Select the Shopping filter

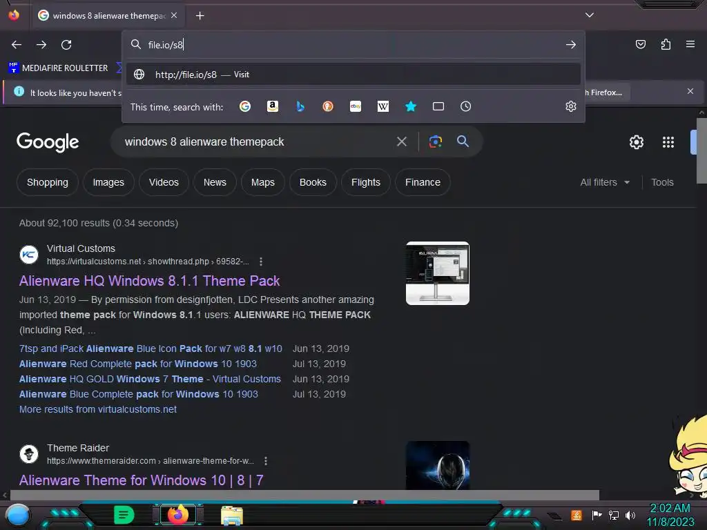coord(48,182)
